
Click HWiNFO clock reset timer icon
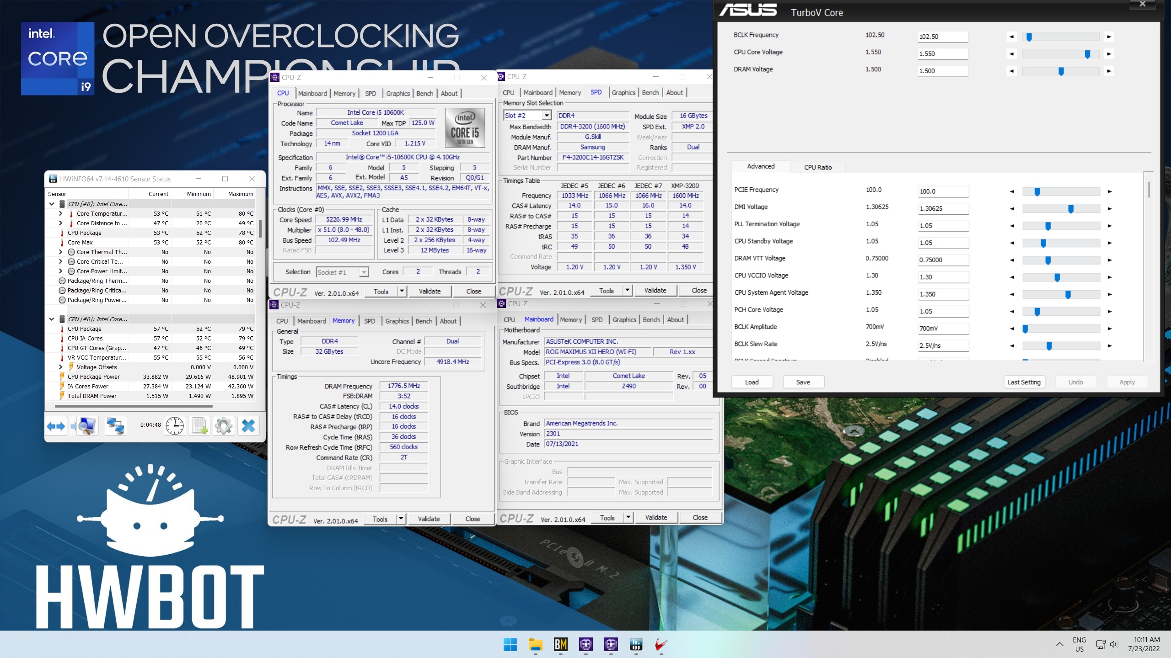175,426
